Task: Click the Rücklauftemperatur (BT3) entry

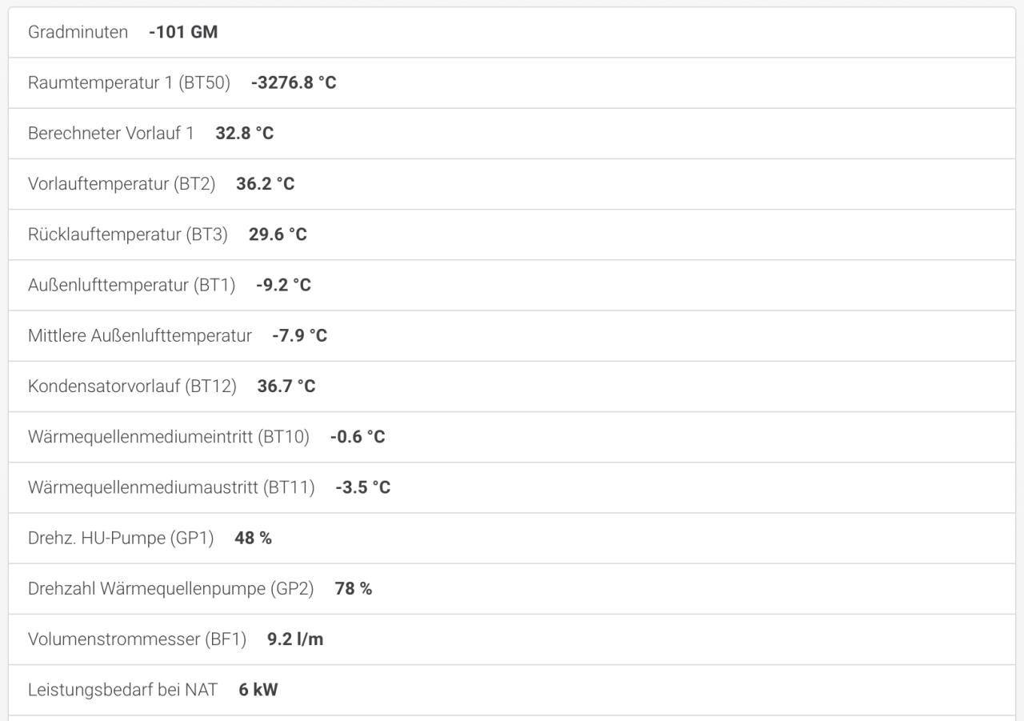Action: (512, 234)
